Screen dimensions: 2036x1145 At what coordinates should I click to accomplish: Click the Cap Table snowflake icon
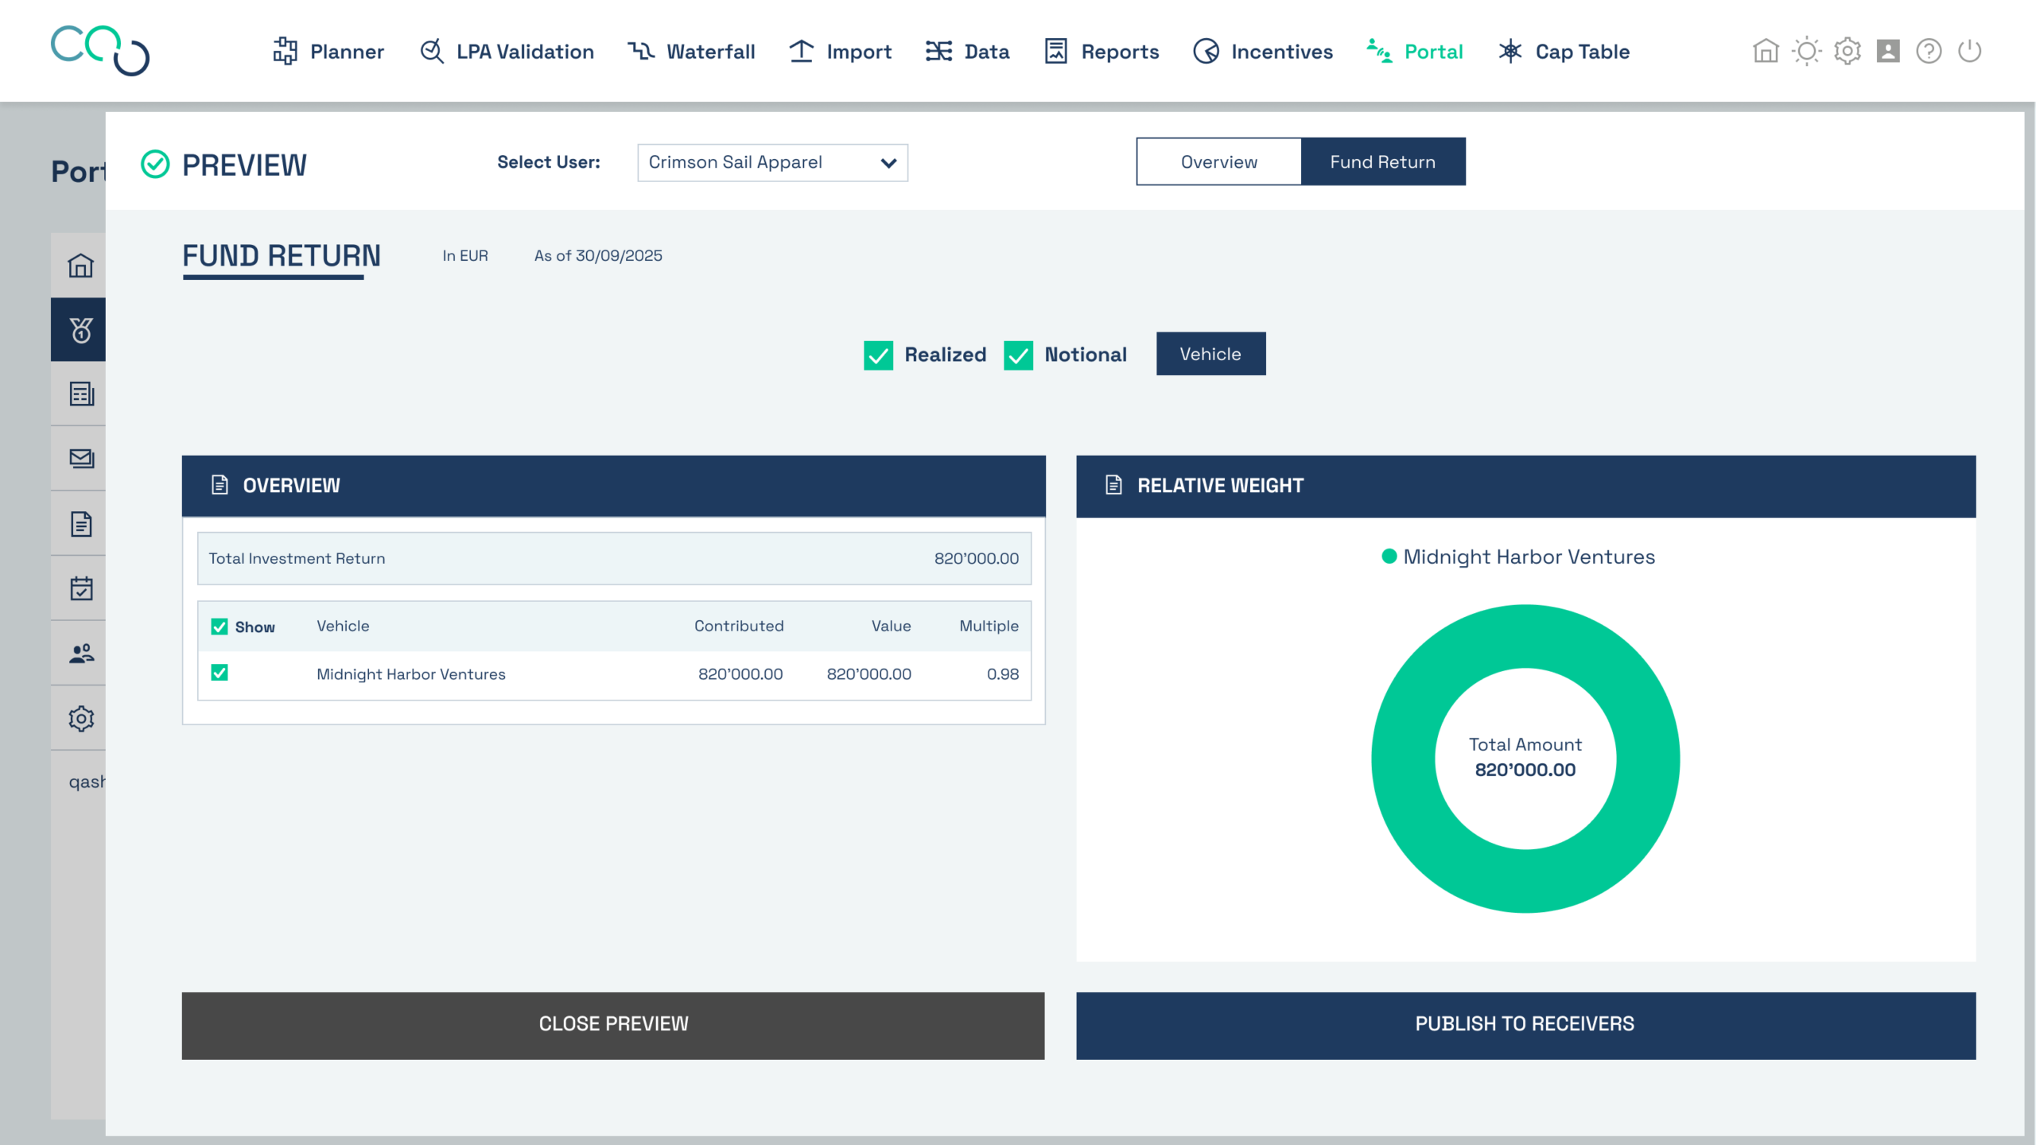(x=1510, y=51)
